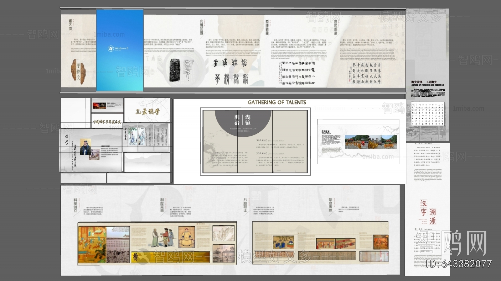Select the black stone rubbing image
Viewport: 501px width, 281px height.
click(x=175, y=70)
